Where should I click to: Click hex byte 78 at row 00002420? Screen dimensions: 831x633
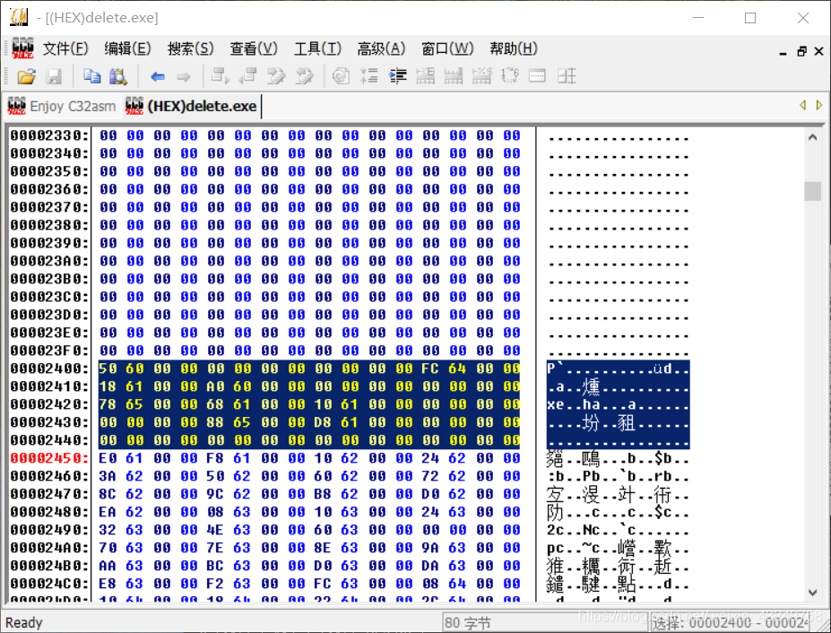pos(108,404)
